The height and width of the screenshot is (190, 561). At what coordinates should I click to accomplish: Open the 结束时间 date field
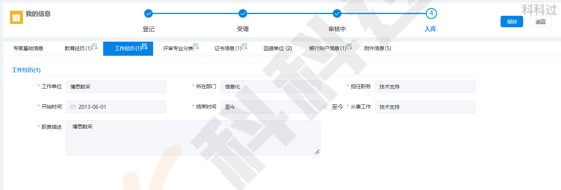point(270,107)
